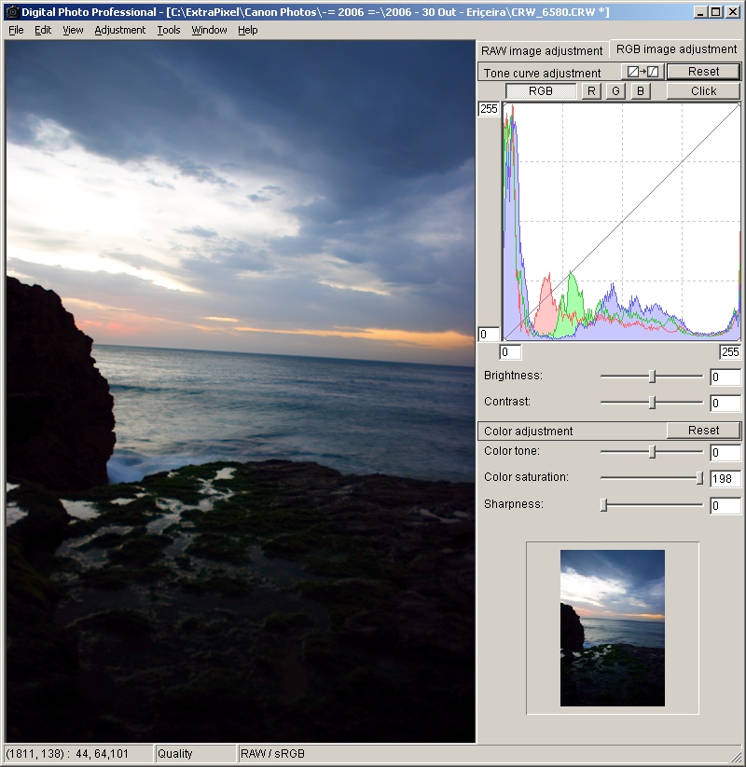Close the Digital Photo Professional window
Viewport: 746px width, 767px height.
tap(733, 12)
